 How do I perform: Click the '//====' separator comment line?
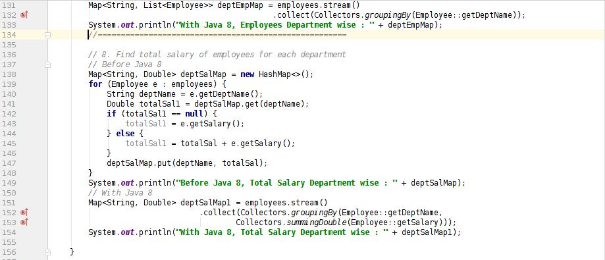(x=217, y=35)
